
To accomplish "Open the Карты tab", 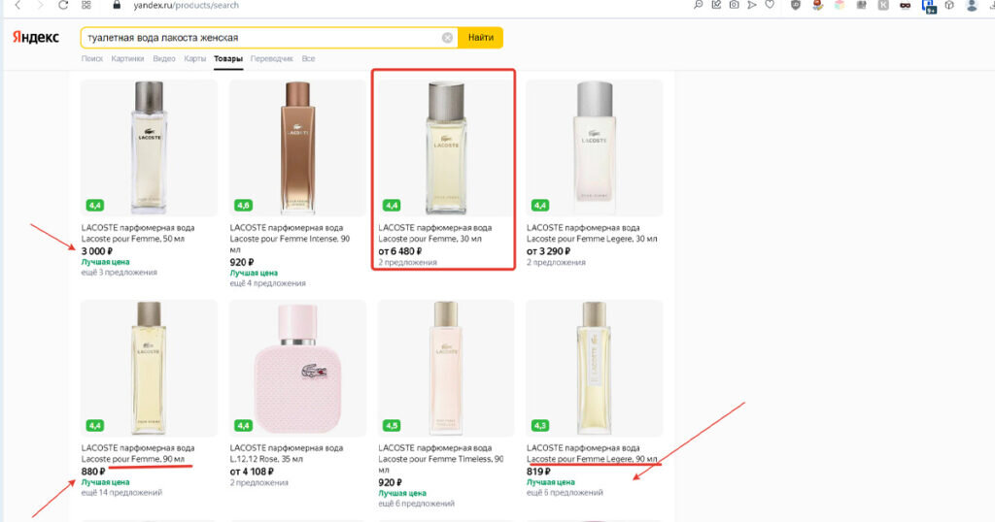I will point(194,59).
